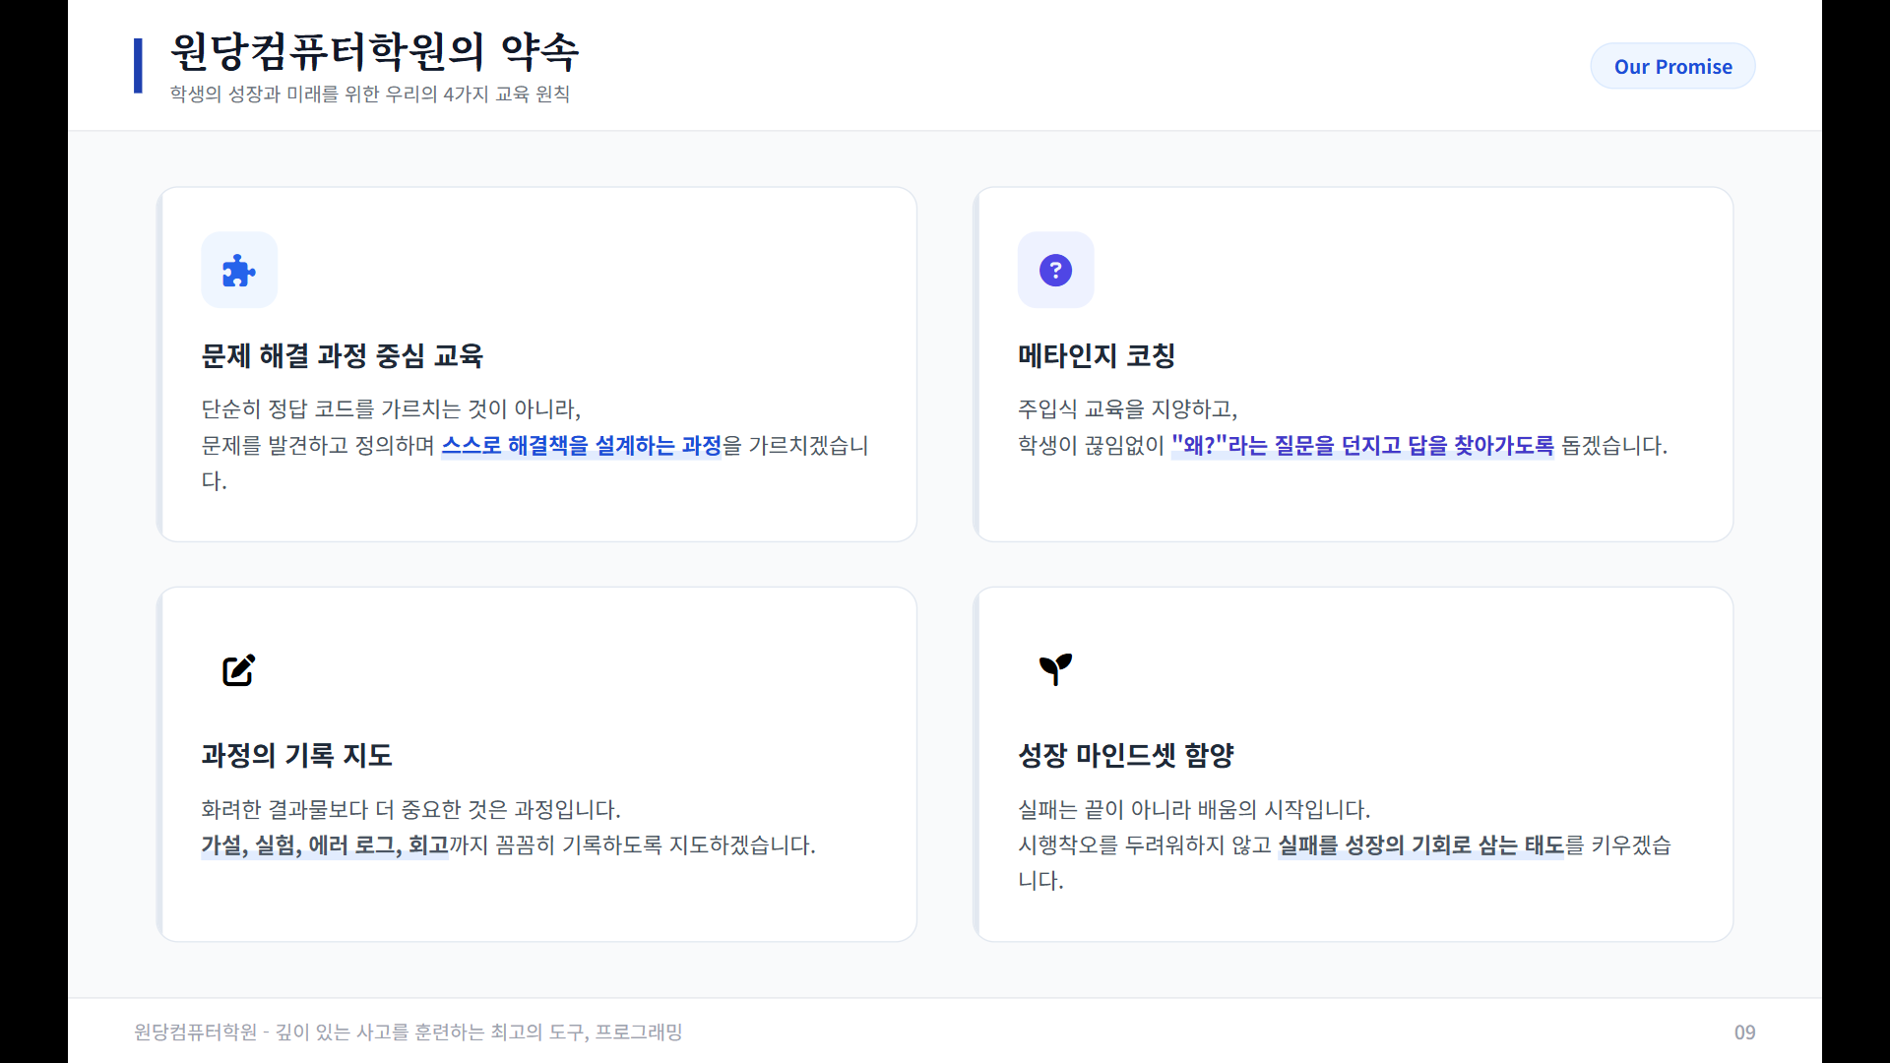The height and width of the screenshot is (1063, 1890).
Task: Click highlighted text 스스로 해결책을 설계하는 과정
Action: (581, 446)
